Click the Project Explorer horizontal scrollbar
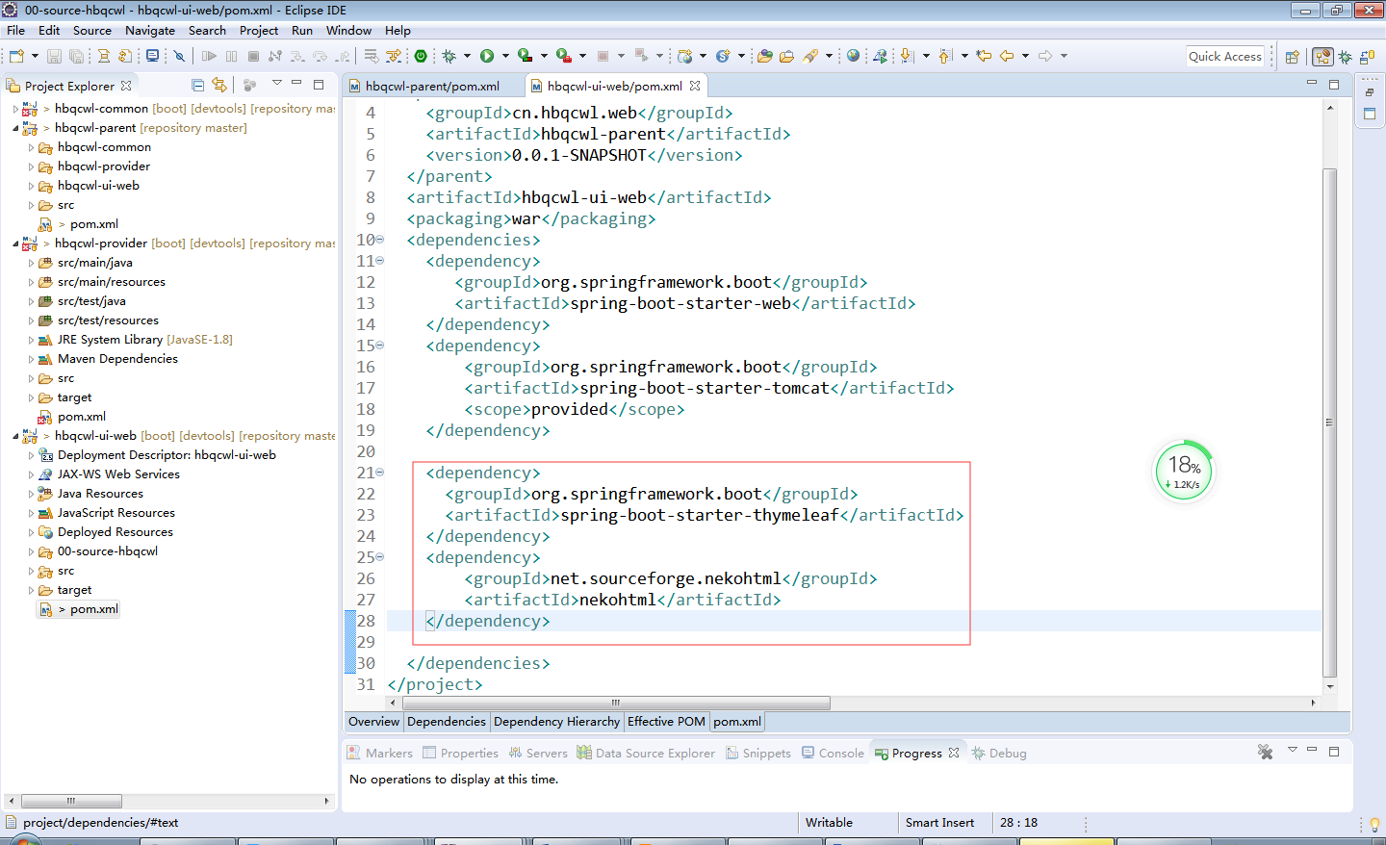The image size is (1386, 845). (71, 801)
